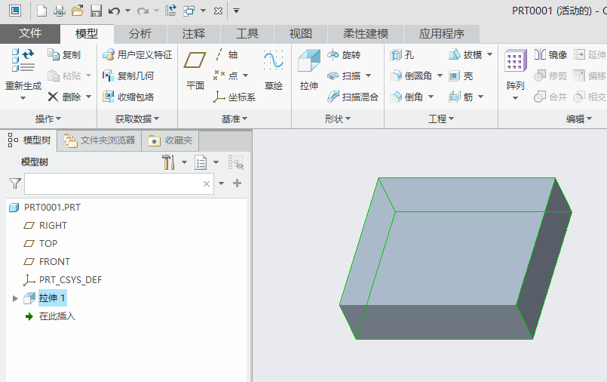
Task: Switch to the 分析 ribbon tab
Action: (x=140, y=34)
